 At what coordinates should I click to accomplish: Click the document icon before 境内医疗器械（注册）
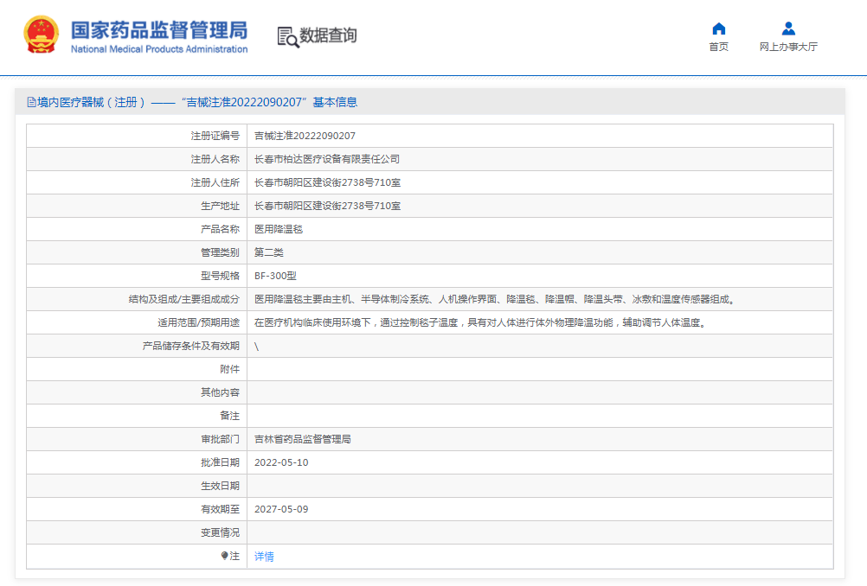pos(30,102)
